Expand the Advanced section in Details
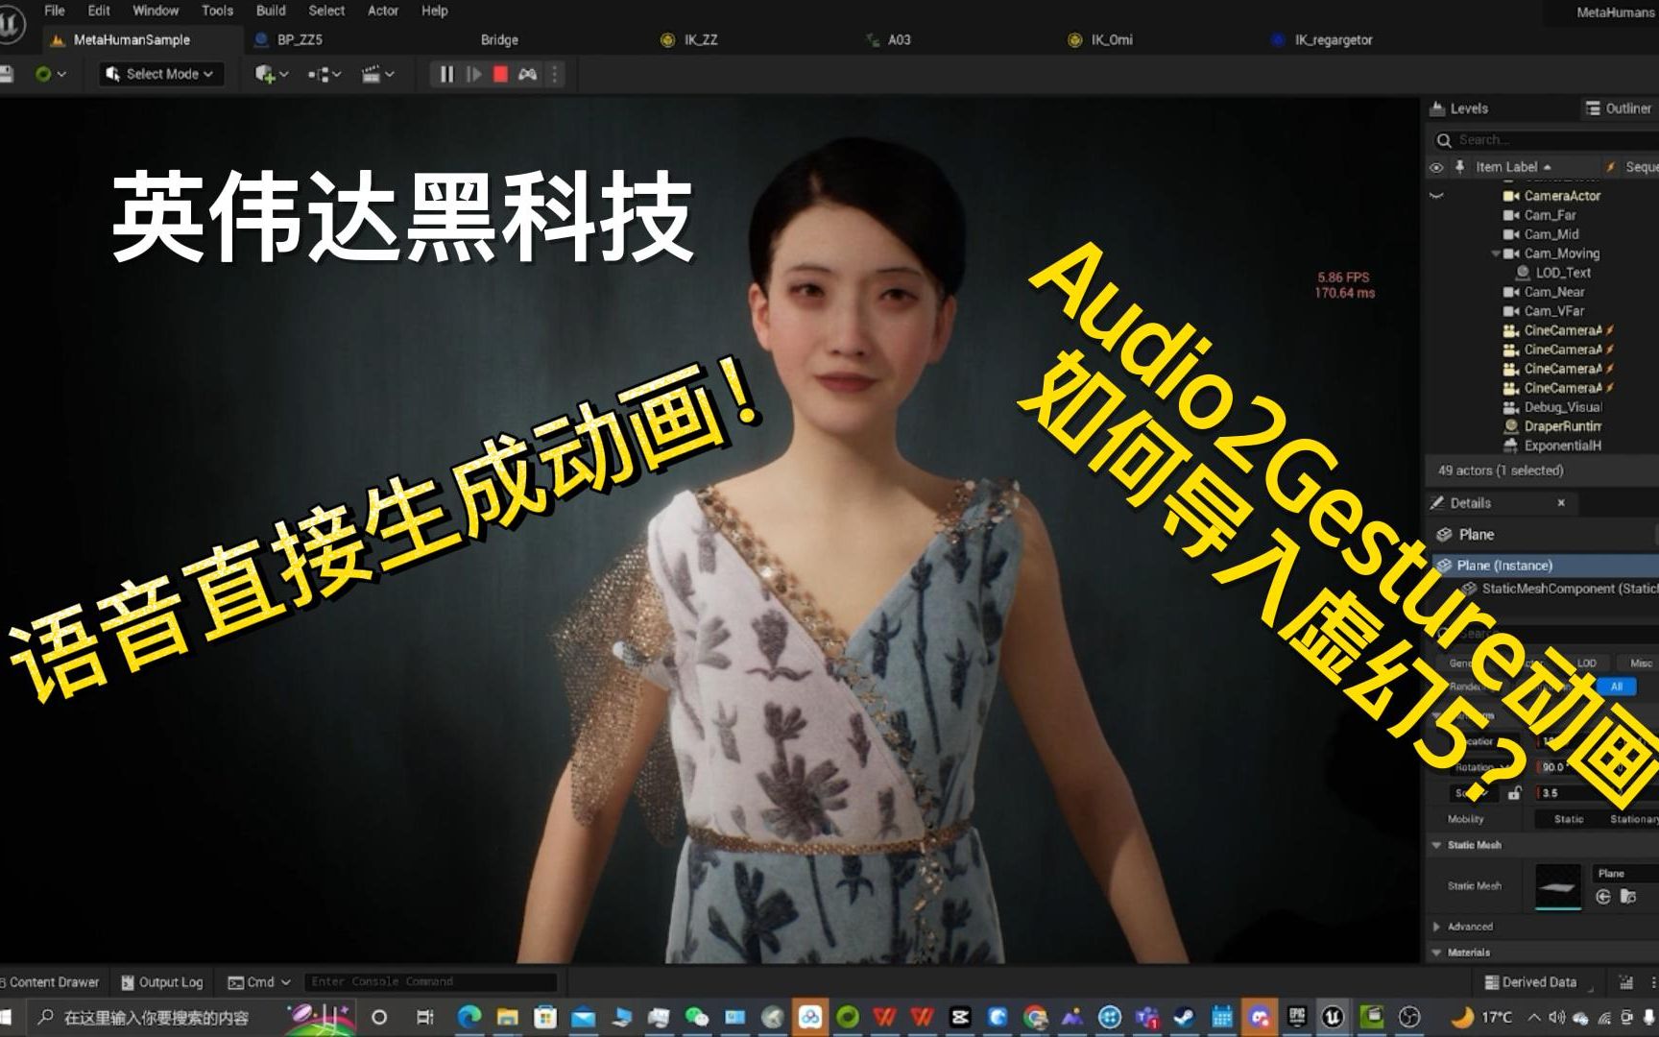The width and height of the screenshot is (1659, 1037). pos(1437,927)
